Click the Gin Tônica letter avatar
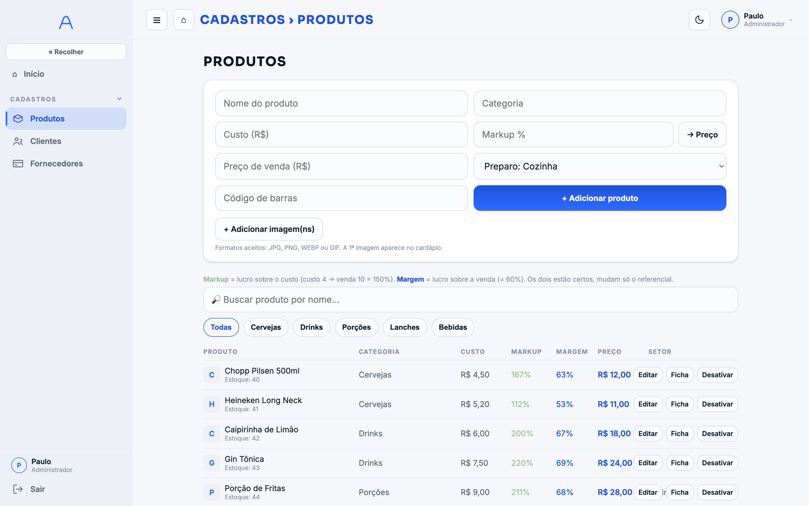 point(212,463)
